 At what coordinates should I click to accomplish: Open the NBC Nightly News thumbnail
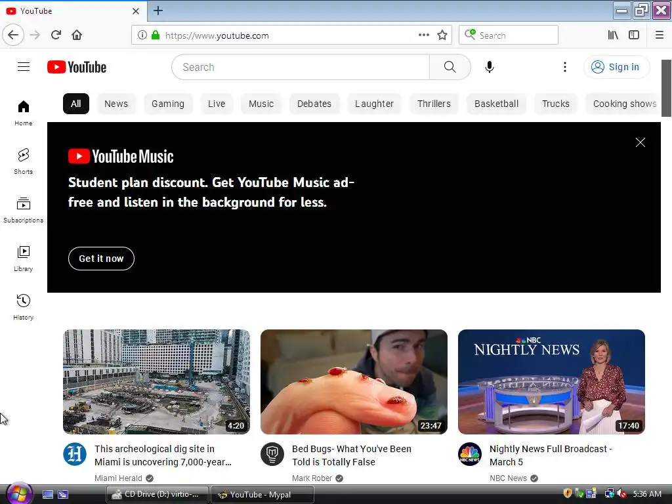click(551, 382)
